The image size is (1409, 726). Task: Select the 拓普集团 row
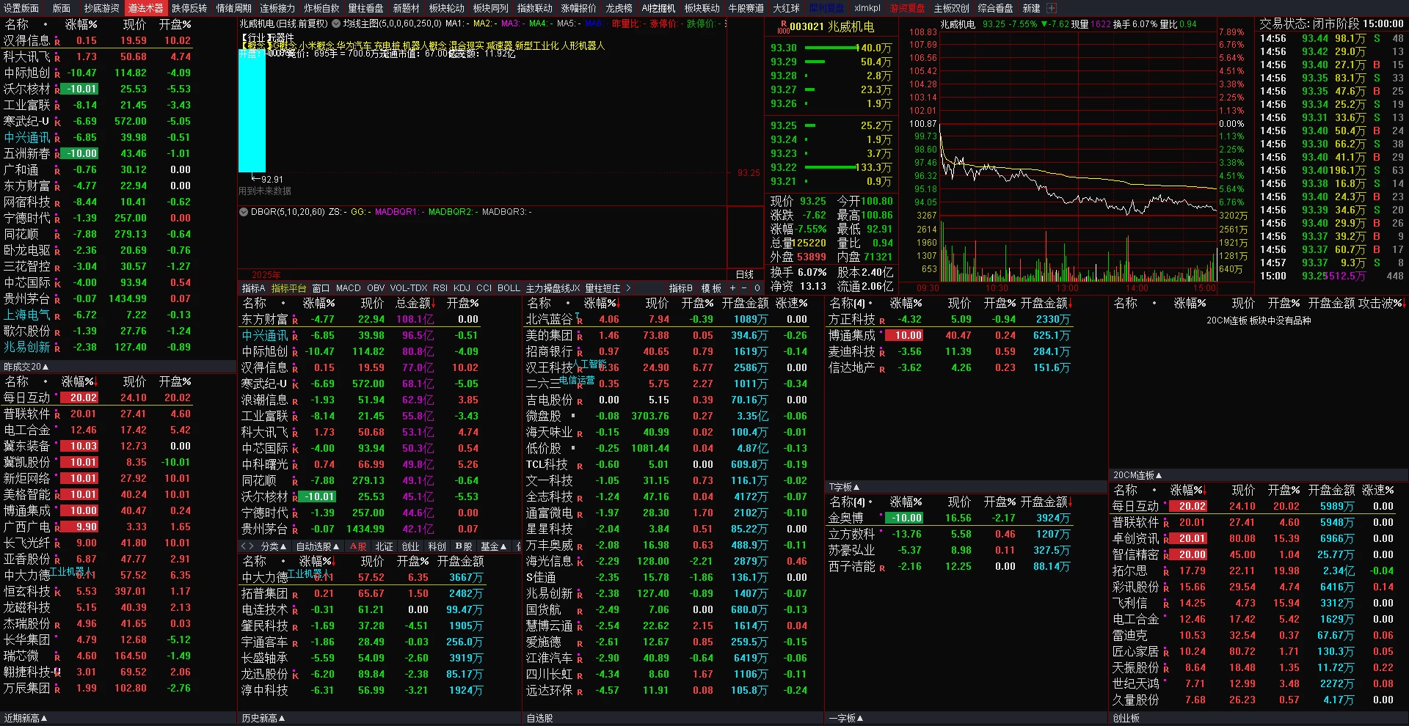(379, 593)
